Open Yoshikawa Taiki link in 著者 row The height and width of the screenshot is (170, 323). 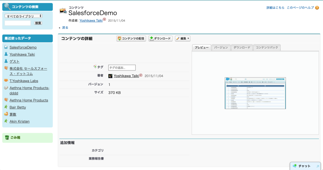tap(126, 76)
